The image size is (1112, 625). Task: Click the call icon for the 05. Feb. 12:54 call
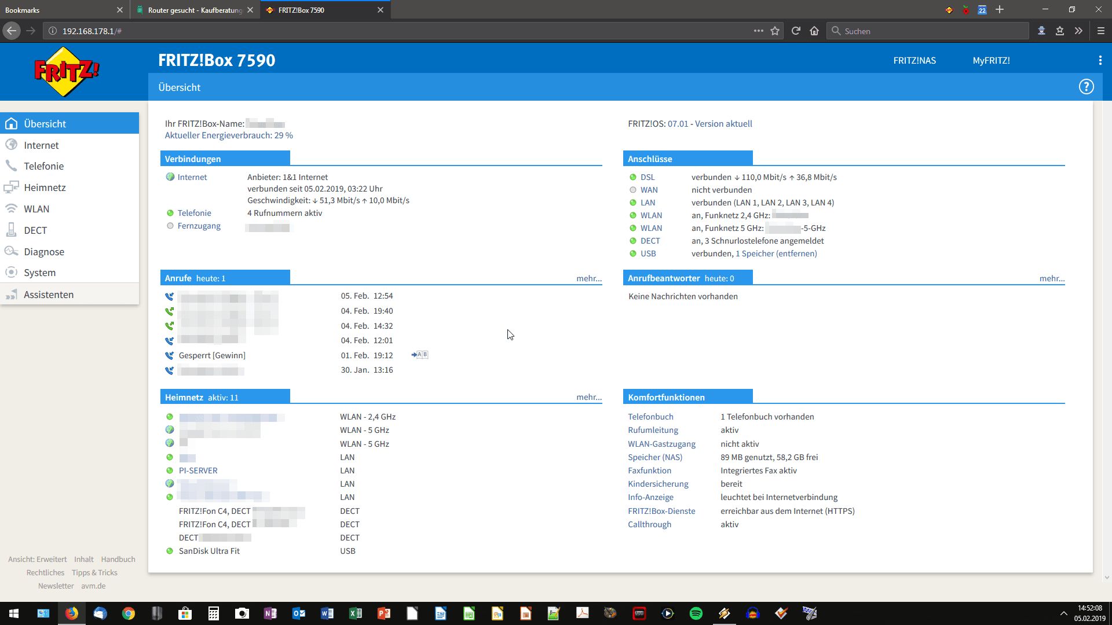(169, 296)
